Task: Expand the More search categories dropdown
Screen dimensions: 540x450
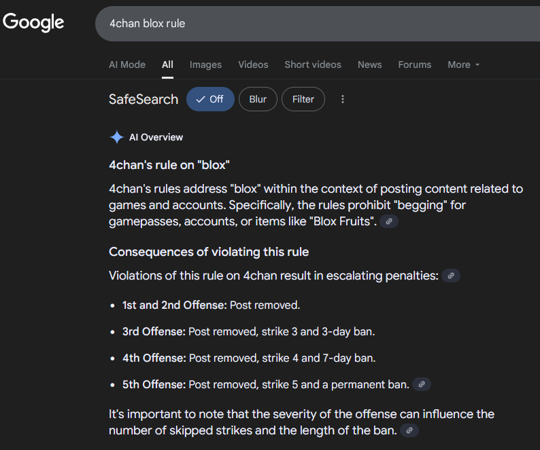Action: [464, 64]
